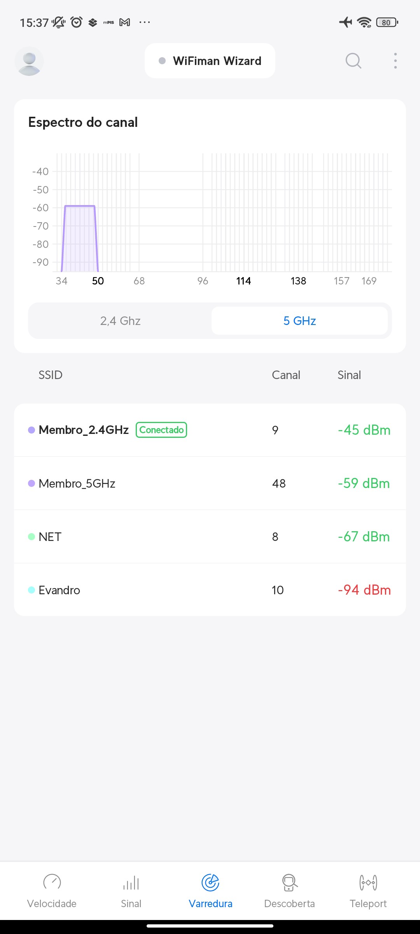Tap the Canal column header

click(286, 375)
